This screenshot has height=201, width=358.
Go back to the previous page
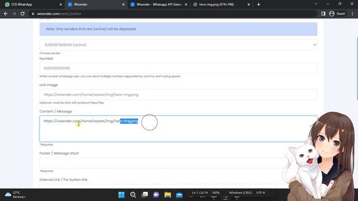click(x=6, y=13)
